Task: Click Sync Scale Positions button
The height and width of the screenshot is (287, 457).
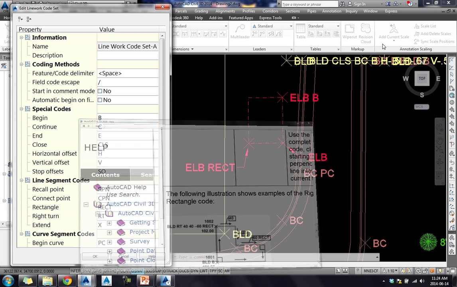Action: point(434,41)
